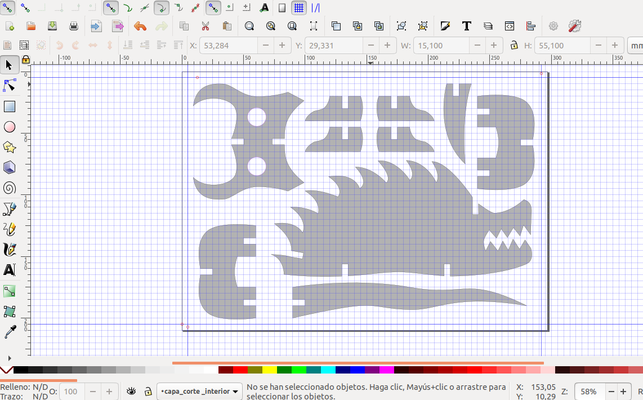Screen dimensions: 643x400
Task: Open the capa_corte _interior layer dropdown
Action: 199,391
